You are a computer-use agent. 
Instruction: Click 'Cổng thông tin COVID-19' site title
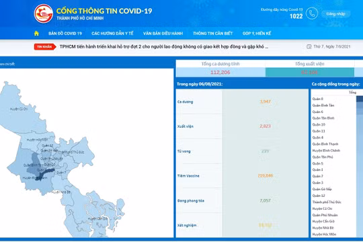104,11
